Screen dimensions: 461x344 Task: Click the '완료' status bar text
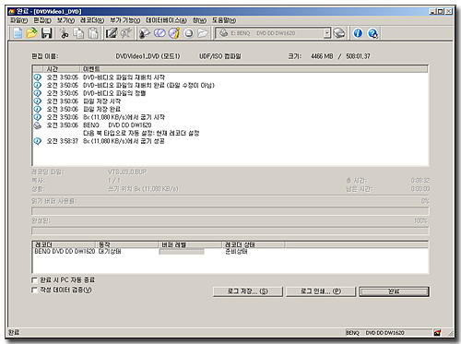pos(14,333)
